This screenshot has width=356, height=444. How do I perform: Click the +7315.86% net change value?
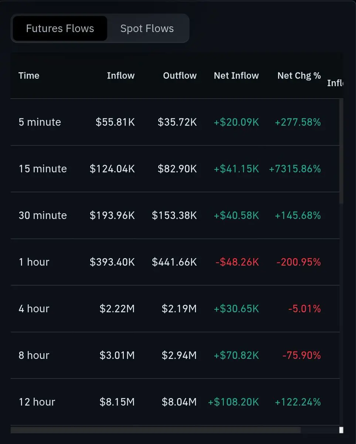pos(295,169)
